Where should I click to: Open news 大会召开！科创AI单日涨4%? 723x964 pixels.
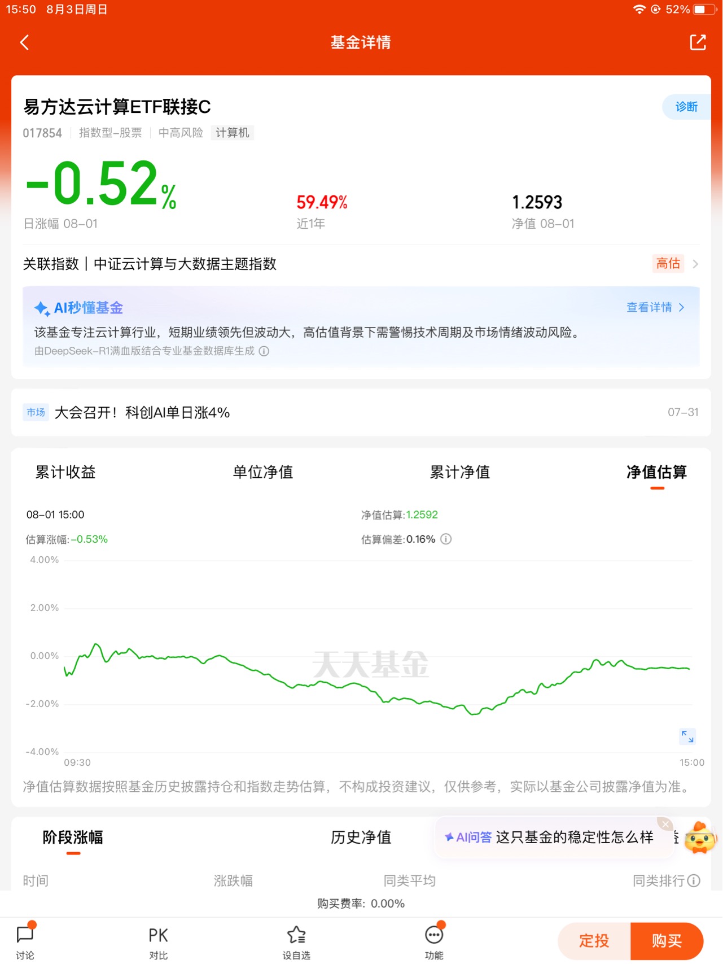tap(142, 413)
